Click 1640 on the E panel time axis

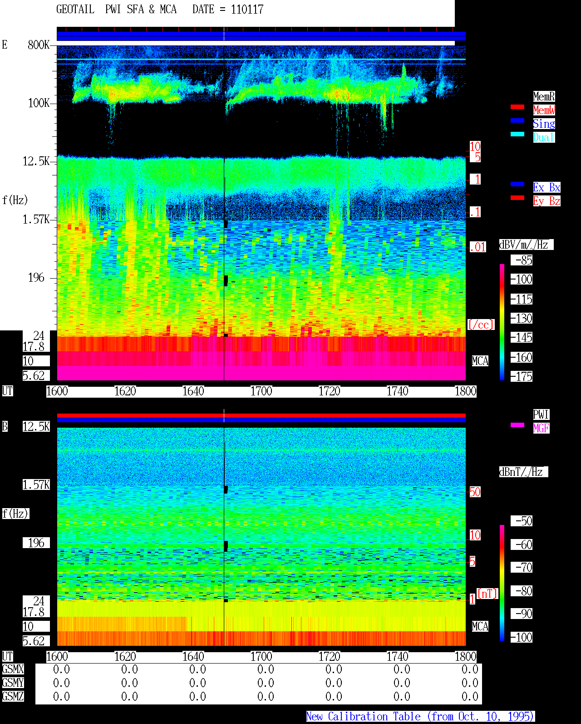(x=193, y=391)
